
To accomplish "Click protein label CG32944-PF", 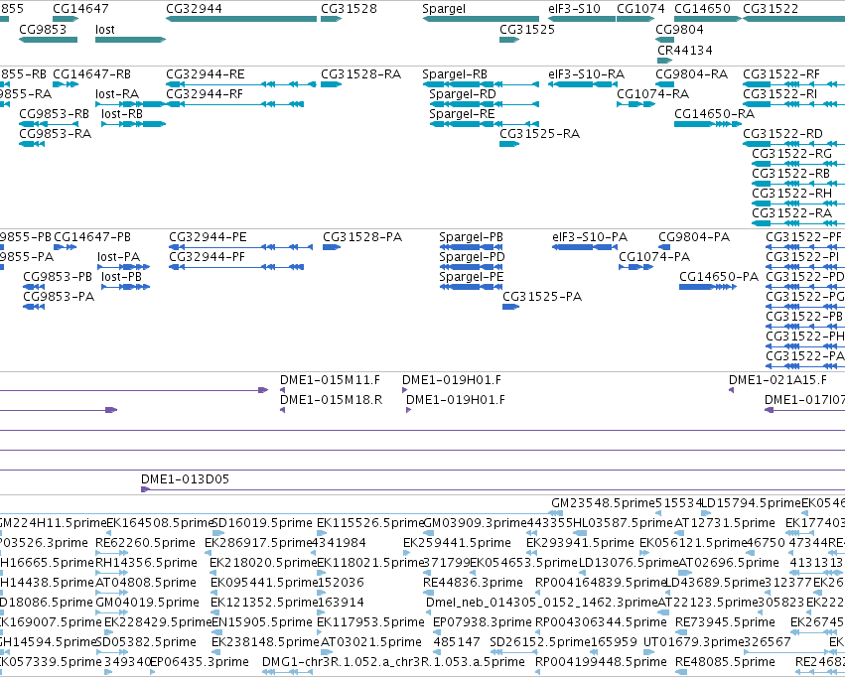I will click(x=208, y=257).
